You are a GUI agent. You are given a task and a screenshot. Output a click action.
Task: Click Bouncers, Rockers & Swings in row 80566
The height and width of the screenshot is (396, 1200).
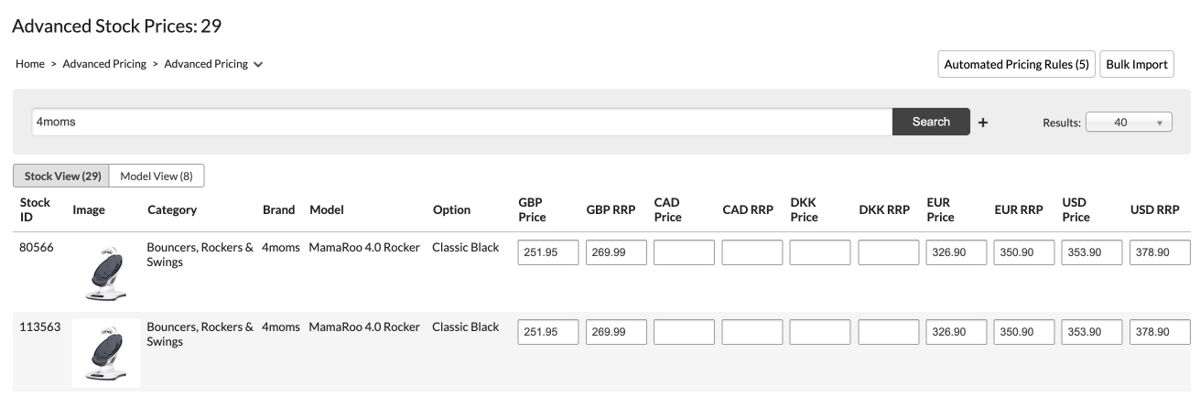[200, 254]
